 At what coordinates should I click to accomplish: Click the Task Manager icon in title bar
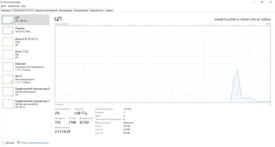[x=2, y=2]
